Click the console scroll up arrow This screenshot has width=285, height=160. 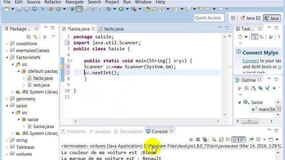[x=278, y=152]
